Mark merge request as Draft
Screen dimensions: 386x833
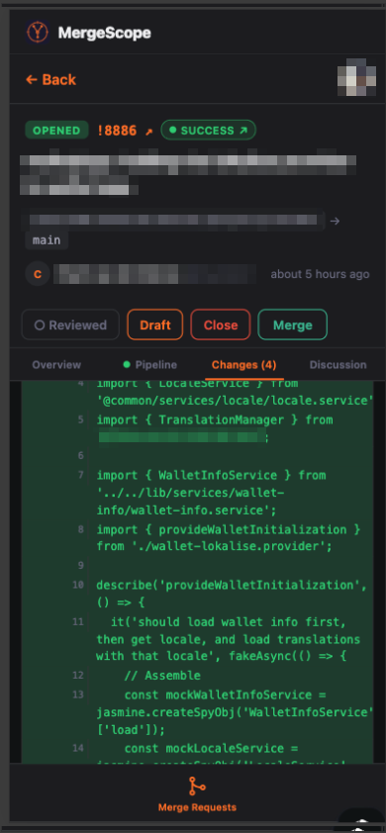[155, 324]
